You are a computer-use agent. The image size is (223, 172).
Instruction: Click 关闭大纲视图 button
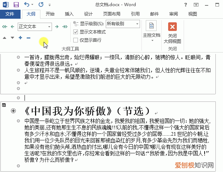(x=172, y=33)
